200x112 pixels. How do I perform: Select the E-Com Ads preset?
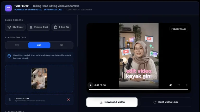(x=61, y=27)
